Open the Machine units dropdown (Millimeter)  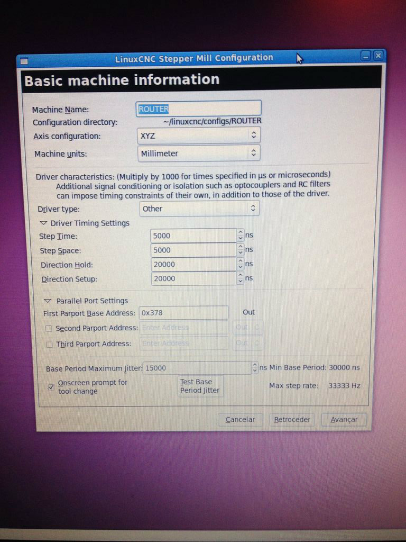point(199,153)
